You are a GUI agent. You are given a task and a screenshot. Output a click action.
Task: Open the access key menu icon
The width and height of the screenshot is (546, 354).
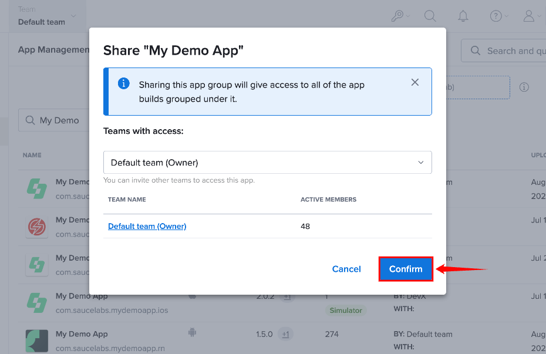400,16
